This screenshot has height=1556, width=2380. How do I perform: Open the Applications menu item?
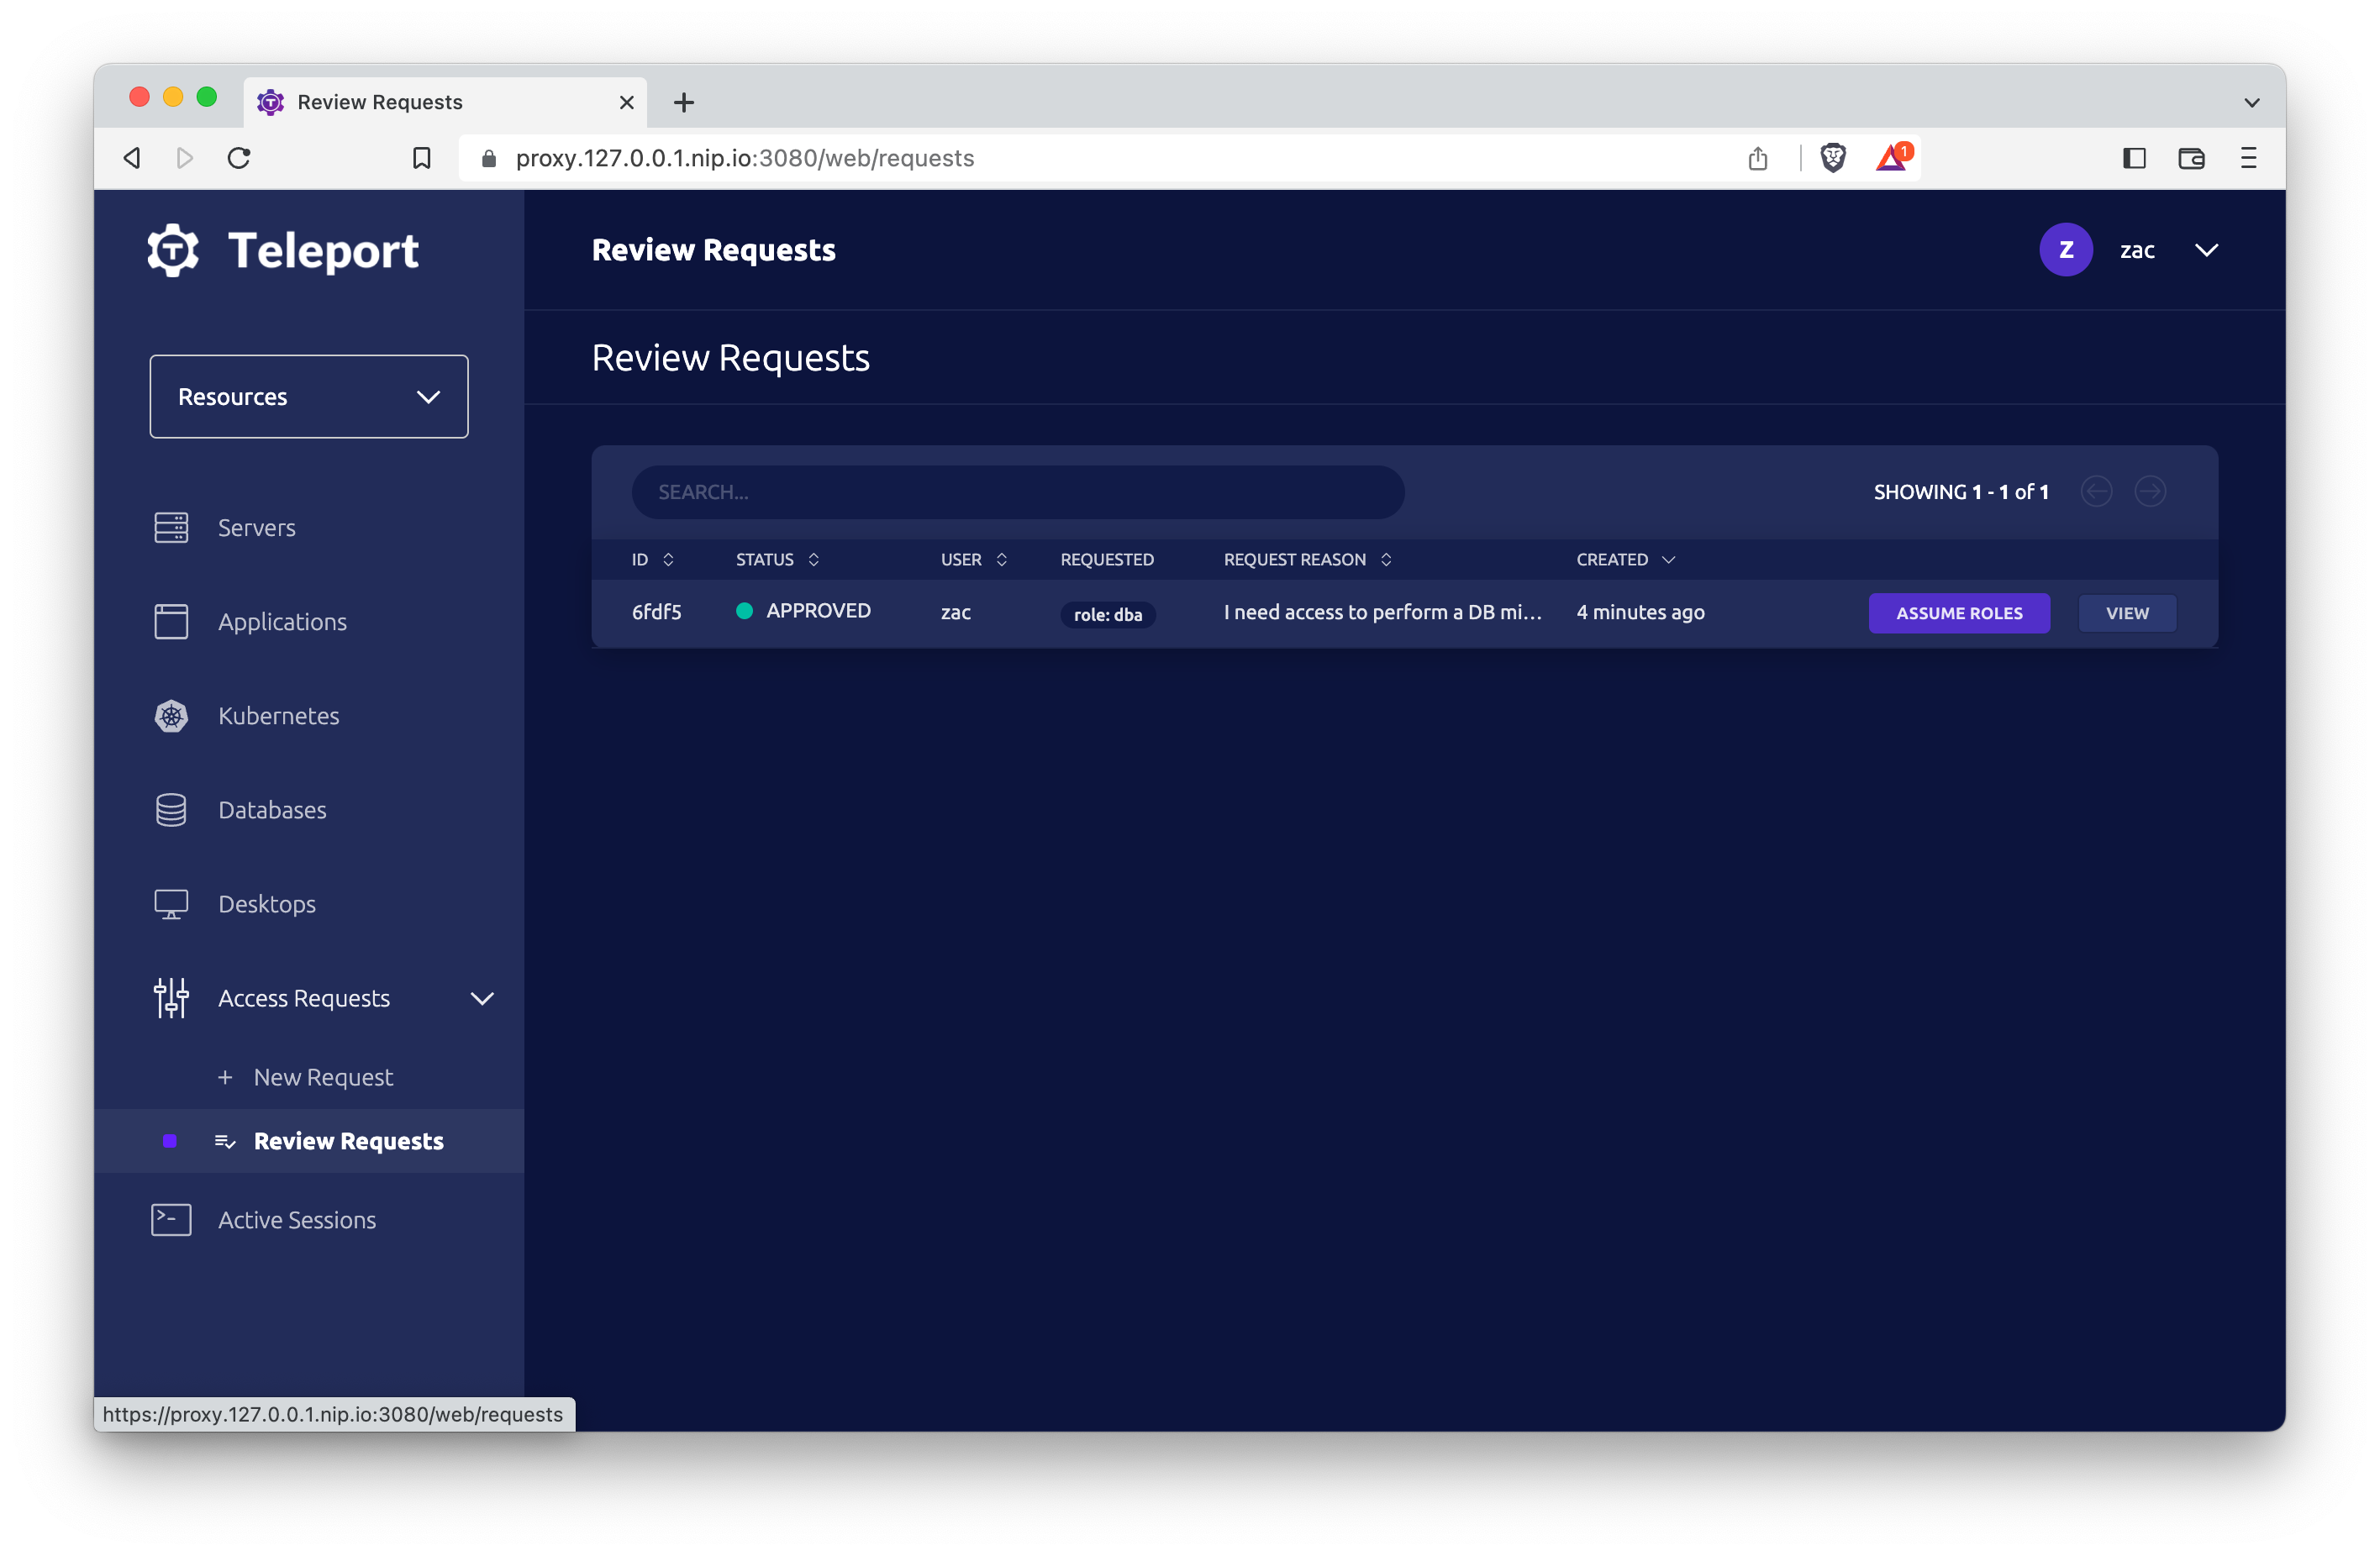coord(282,622)
